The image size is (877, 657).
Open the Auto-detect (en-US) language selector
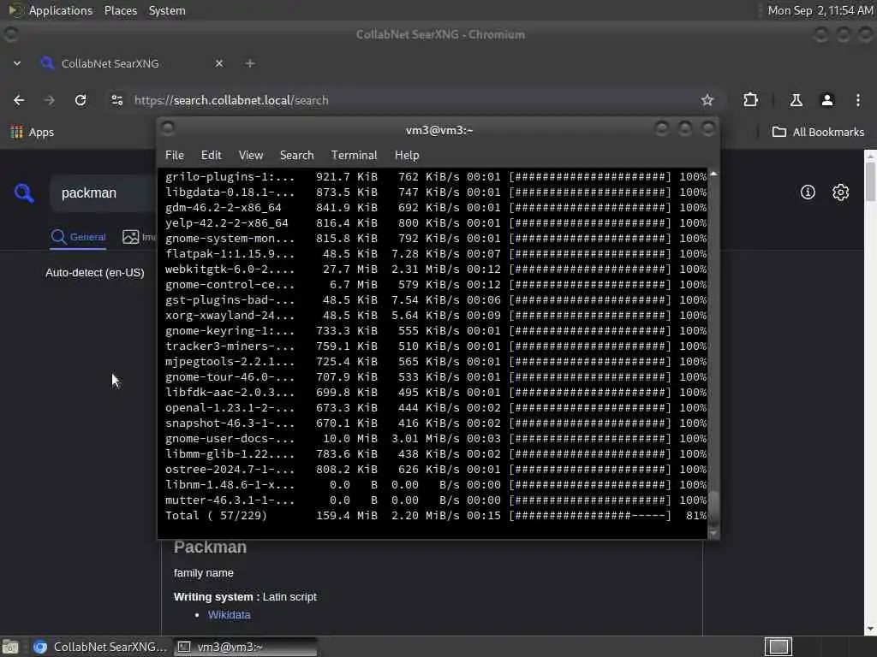coord(95,273)
